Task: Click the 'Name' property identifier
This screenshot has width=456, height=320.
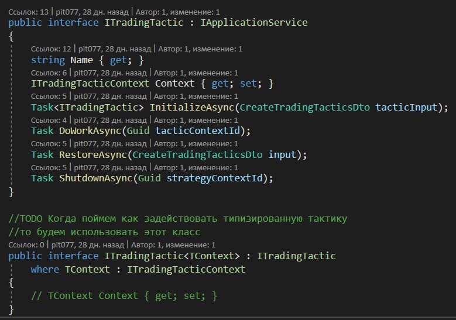Action: click(81, 60)
